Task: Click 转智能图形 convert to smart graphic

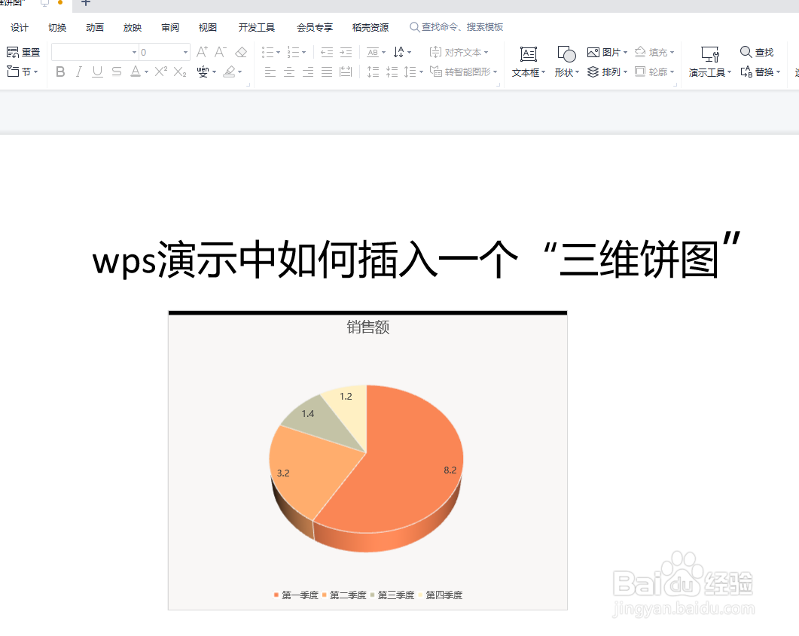Action: pos(463,72)
